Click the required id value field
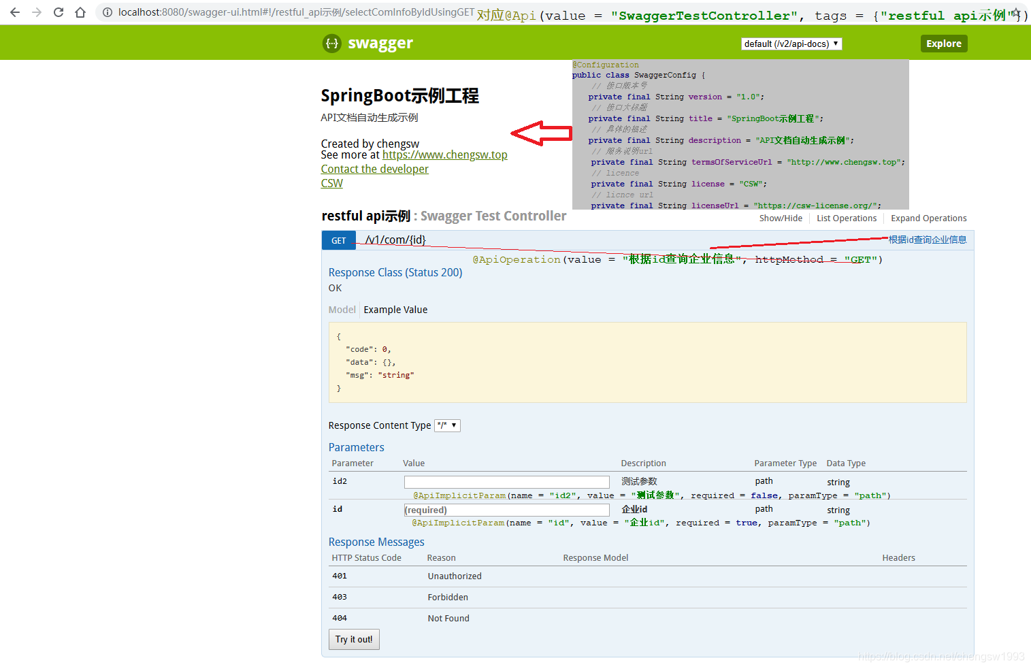 click(x=507, y=510)
